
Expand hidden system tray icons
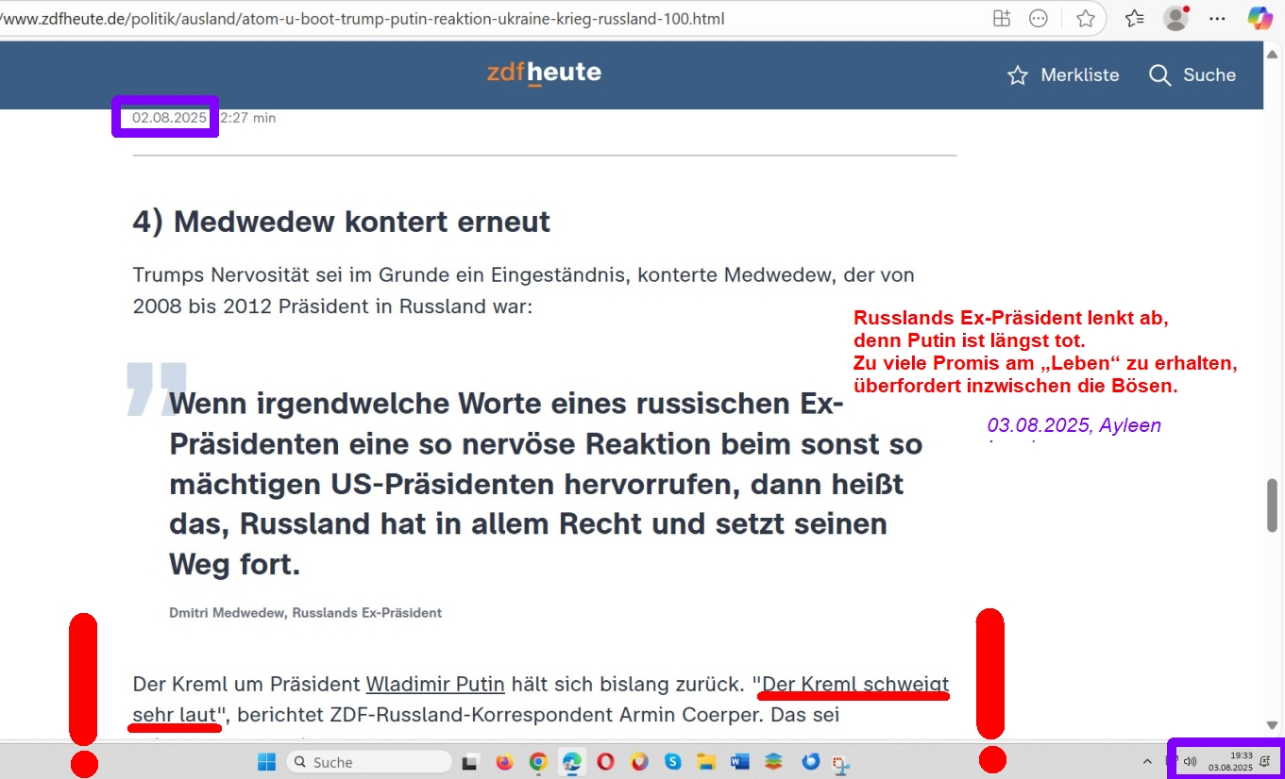1147,761
